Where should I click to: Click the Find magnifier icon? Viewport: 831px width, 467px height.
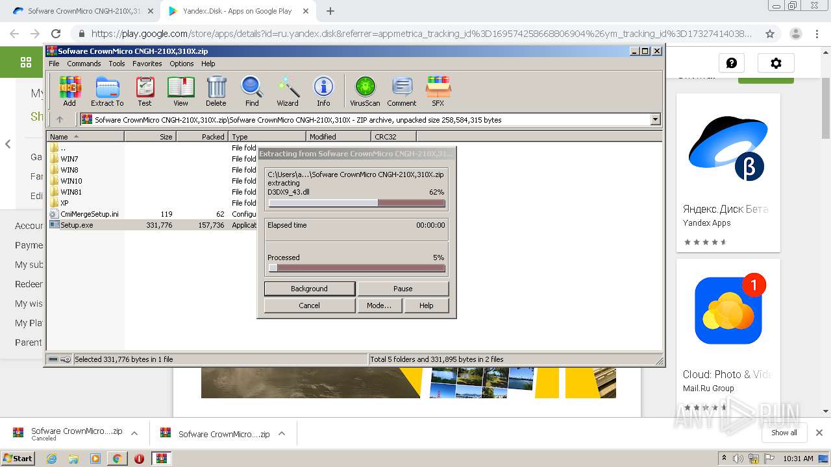252,91
